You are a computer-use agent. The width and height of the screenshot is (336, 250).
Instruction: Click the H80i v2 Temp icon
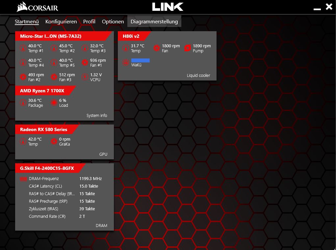126,48
